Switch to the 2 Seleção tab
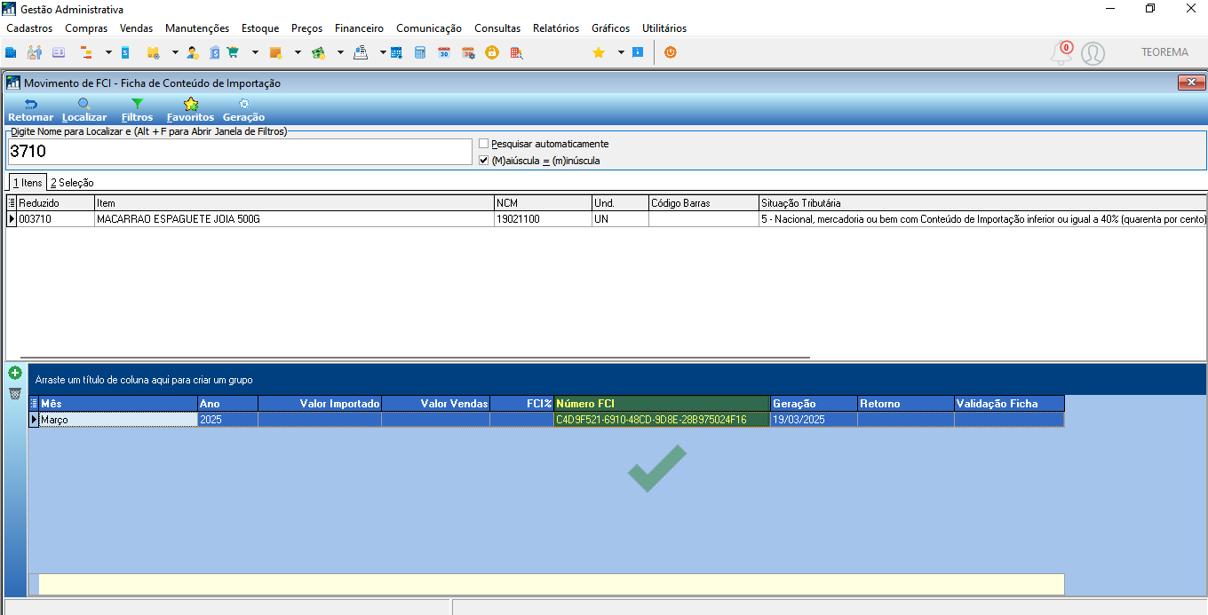The image size is (1208, 615). click(x=72, y=183)
